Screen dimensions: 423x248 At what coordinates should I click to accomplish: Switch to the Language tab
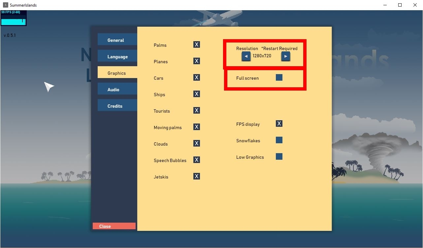click(117, 56)
